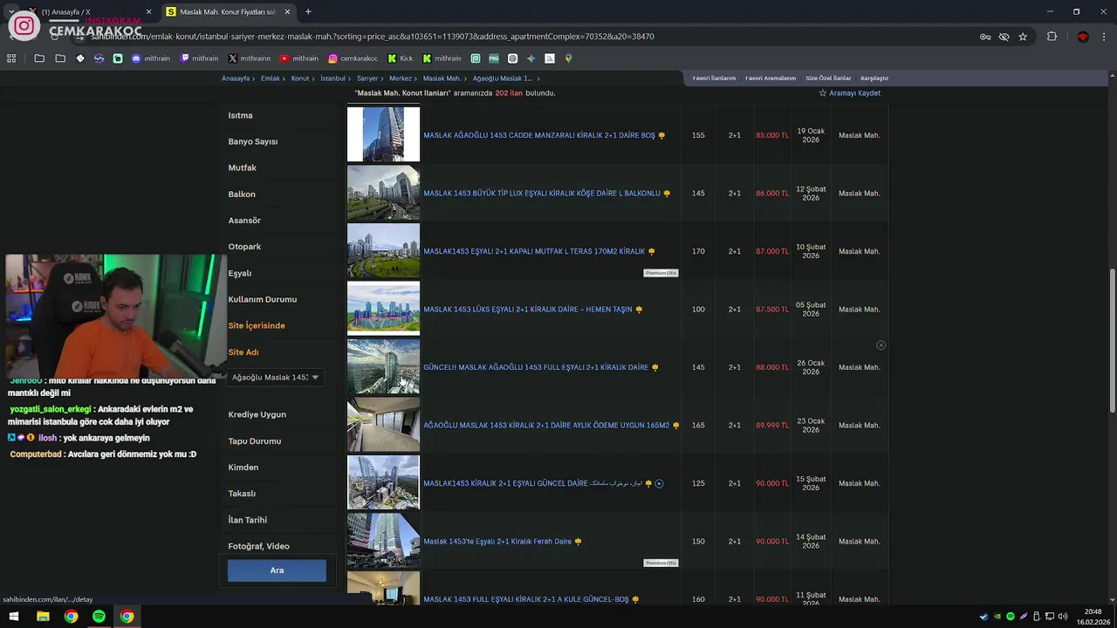1117x628 pixels.
Task: Open the ChatGPT bookmark icon
Action: [512, 58]
